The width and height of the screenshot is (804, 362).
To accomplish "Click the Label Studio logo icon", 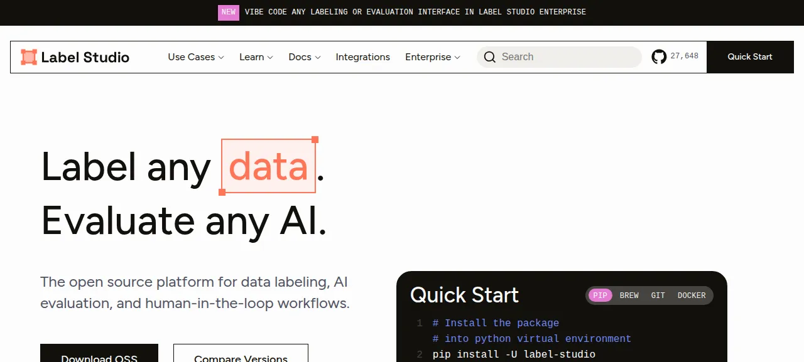I will tap(29, 57).
